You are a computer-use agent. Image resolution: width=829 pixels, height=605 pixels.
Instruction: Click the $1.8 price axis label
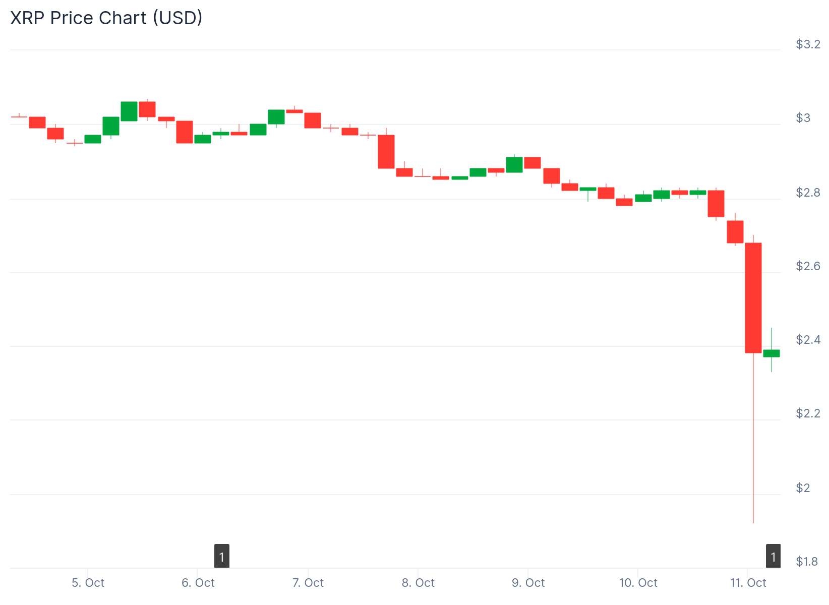807,561
